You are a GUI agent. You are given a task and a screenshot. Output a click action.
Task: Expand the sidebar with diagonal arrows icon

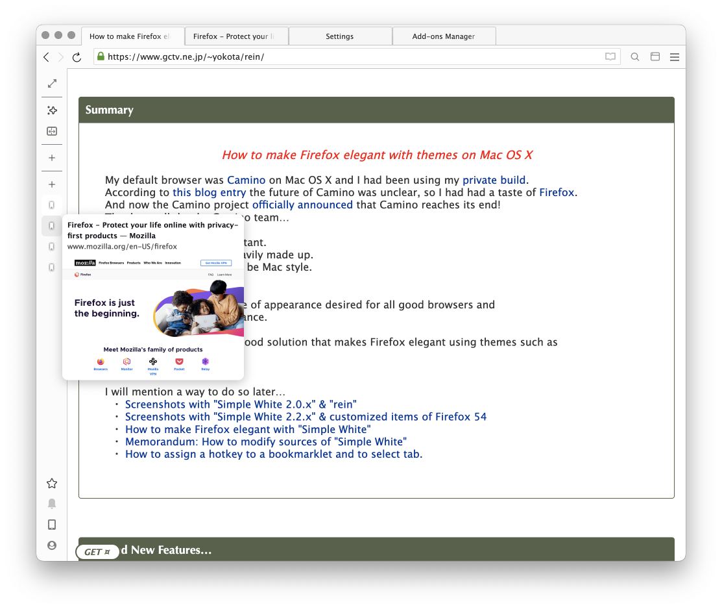[52, 83]
